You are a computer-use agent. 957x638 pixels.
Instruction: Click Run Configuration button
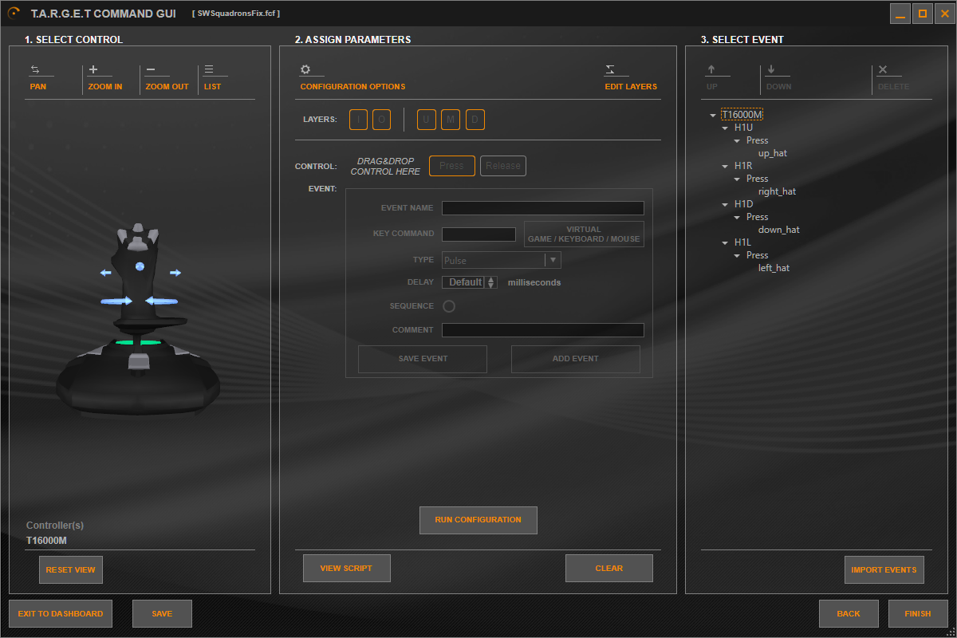tap(478, 520)
